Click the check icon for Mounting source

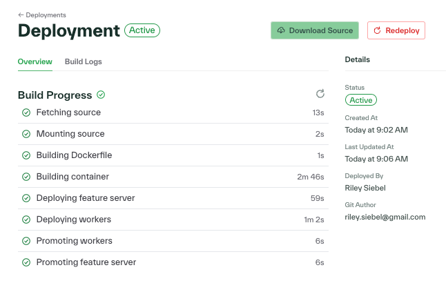[x=26, y=134]
